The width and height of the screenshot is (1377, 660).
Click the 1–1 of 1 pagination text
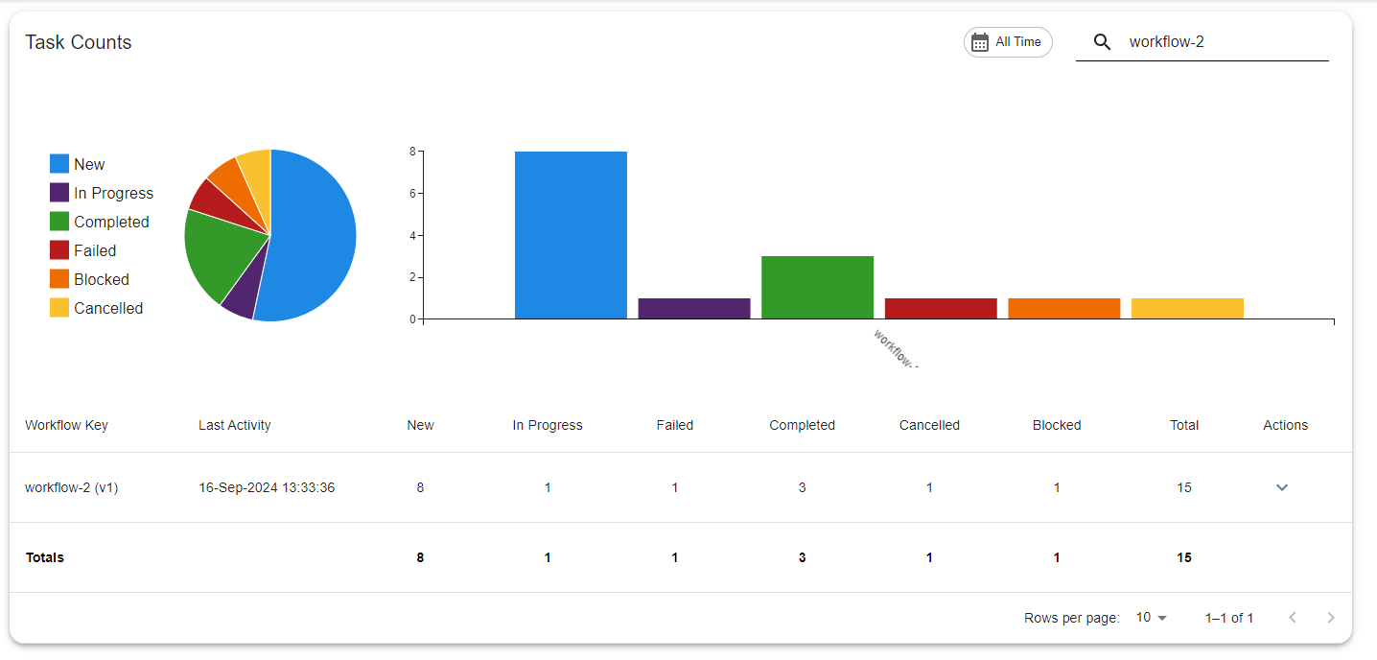click(1229, 618)
